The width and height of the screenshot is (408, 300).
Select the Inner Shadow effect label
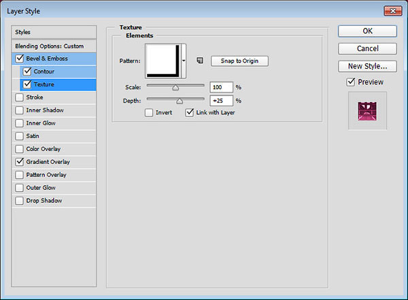(45, 110)
